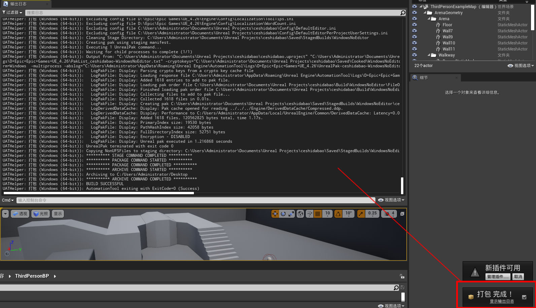Viewport: 536px width, 308px height.
Task: Open grid snap size 10 dropdown
Action: point(328,214)
